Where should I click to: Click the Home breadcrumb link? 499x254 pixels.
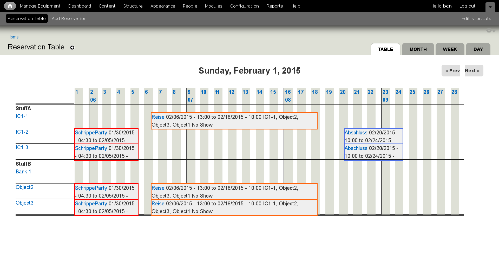[x=13, y=37]
